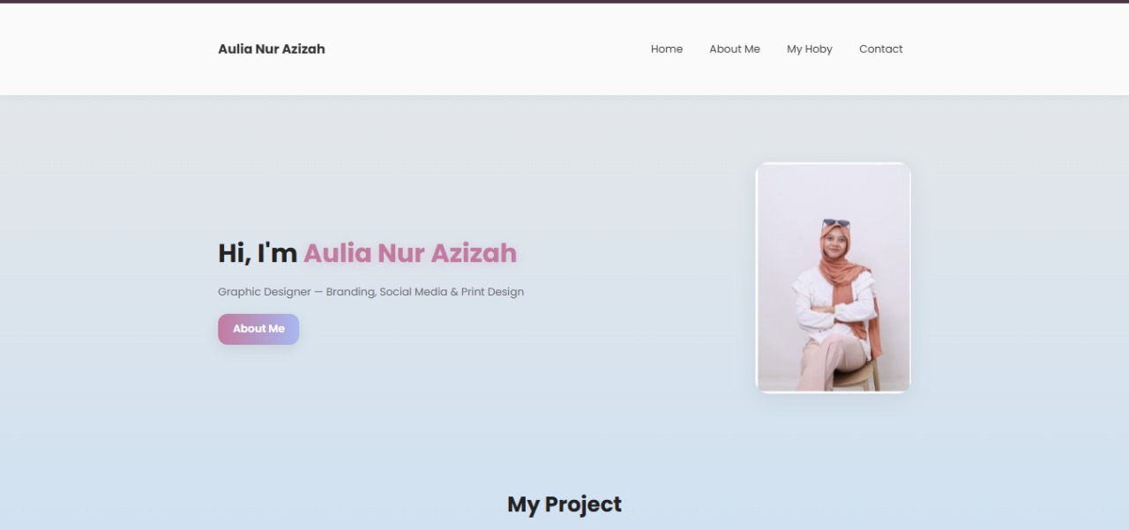Click the My Project section heading
This screenshot has height=530, width=1129.
[564, 504]
